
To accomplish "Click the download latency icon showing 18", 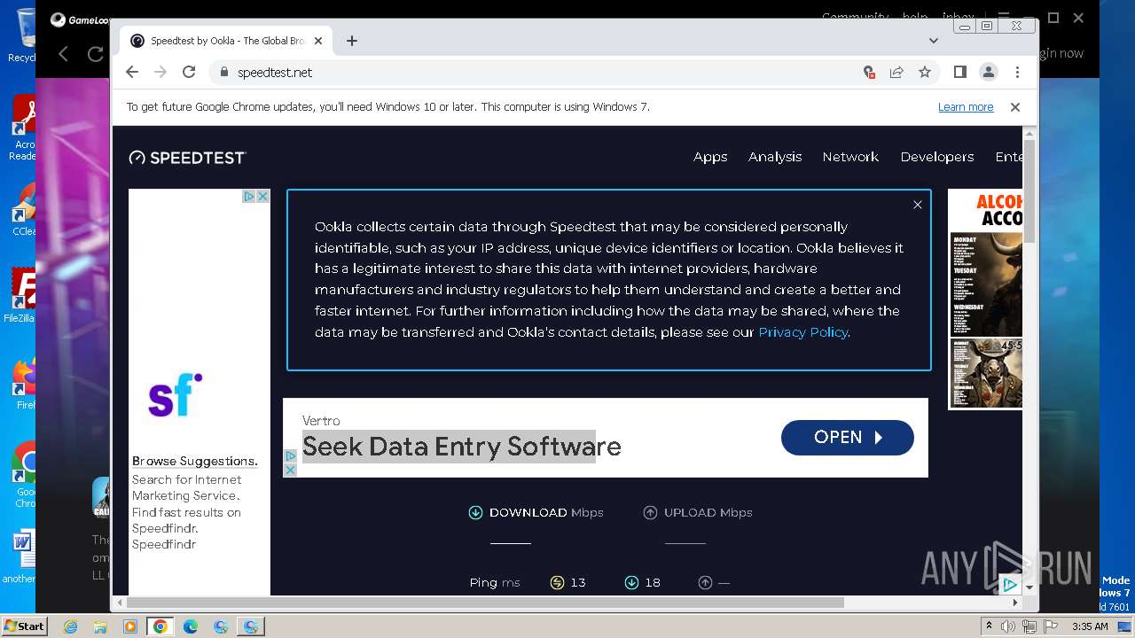I will coord(631,582).
